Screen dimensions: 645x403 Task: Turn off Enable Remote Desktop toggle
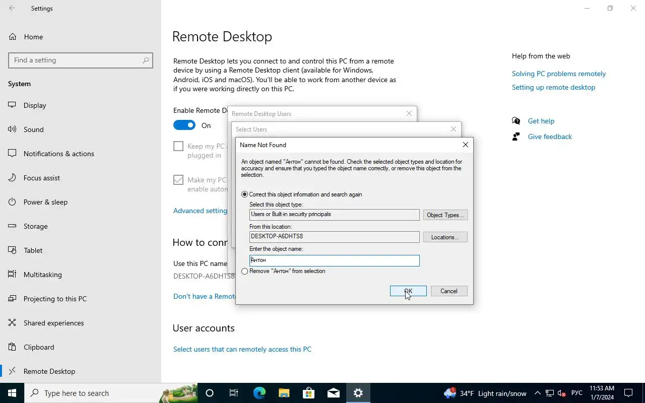click(184, 125)
